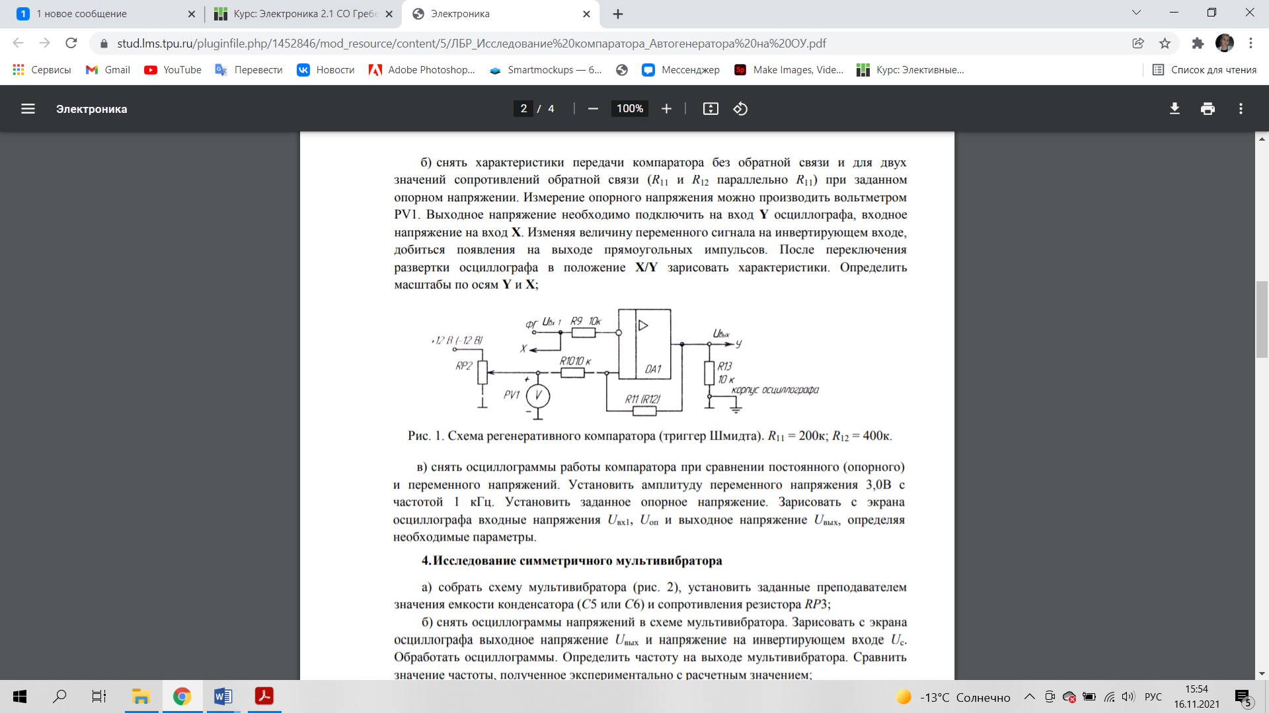Screen dimensions: 1269x713
Task: Open the PDF sidebar menu hamburger icon
Action: point(28,109)
